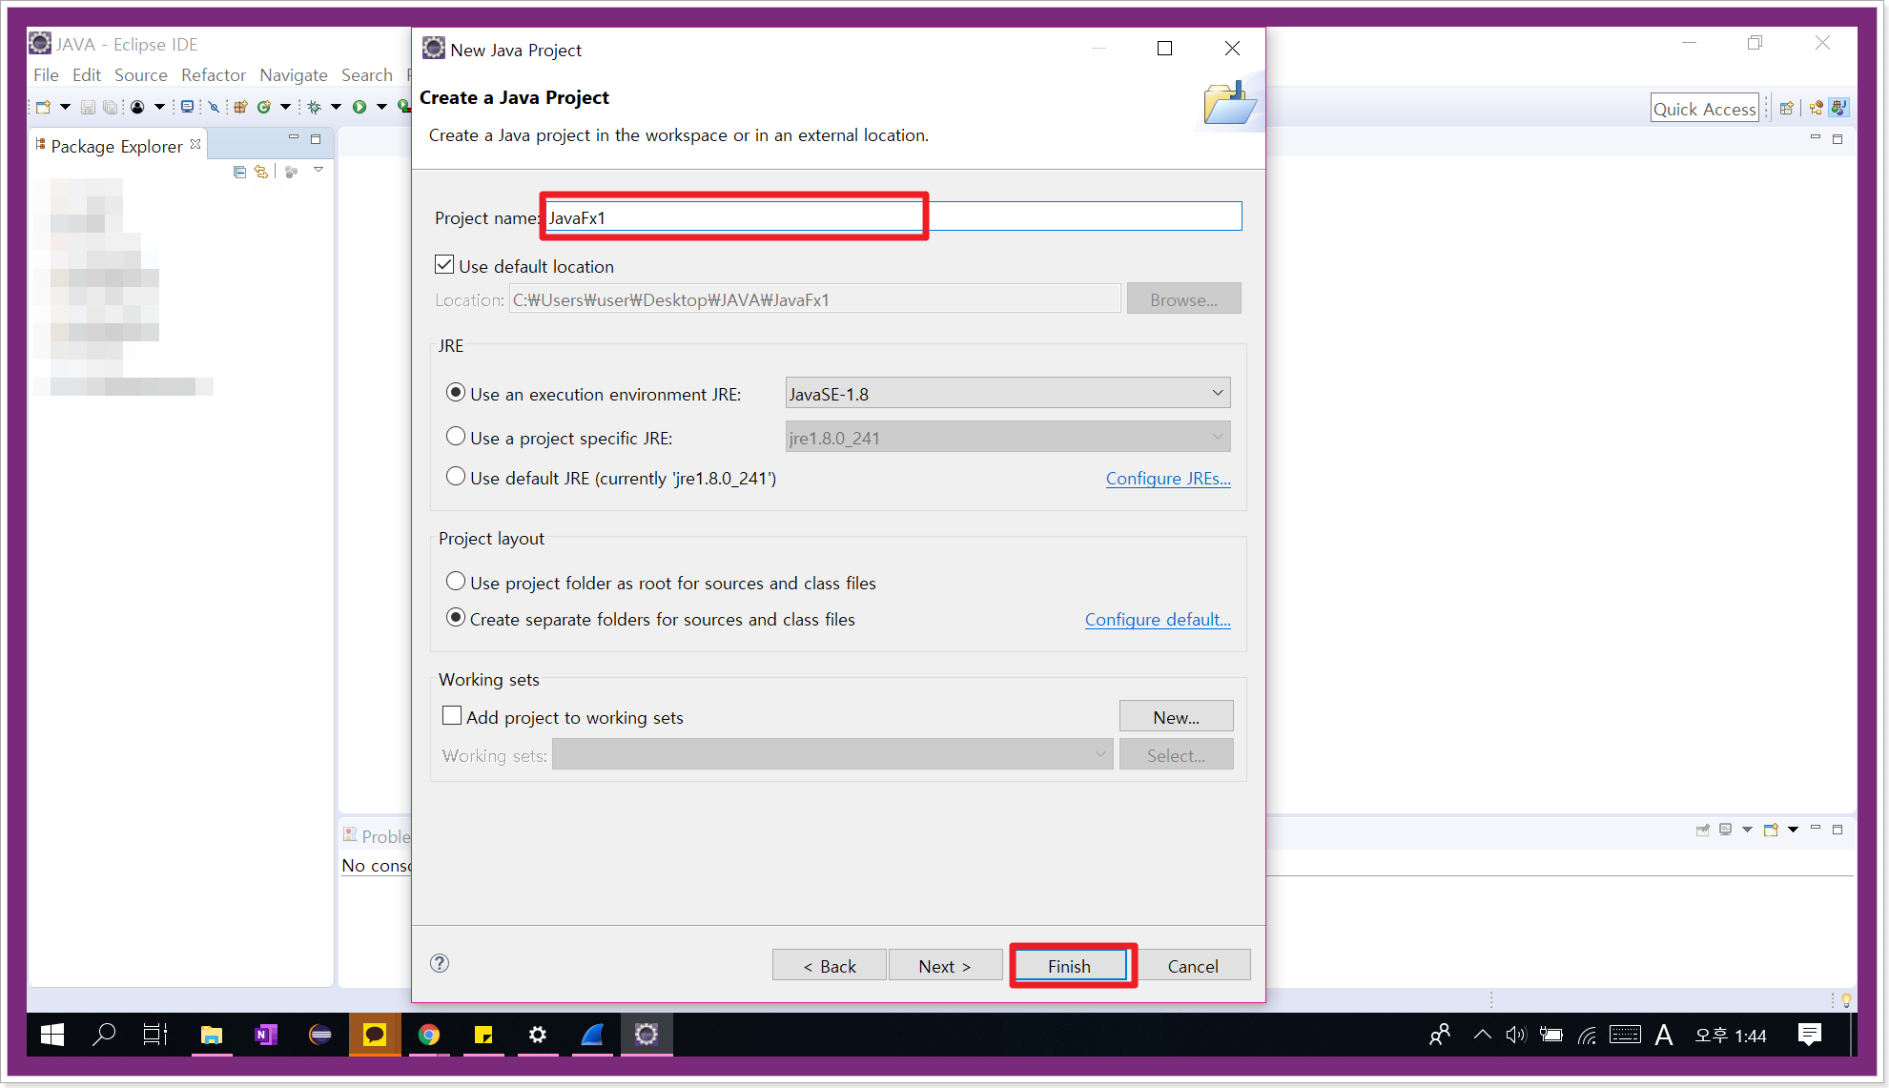
Task: Click the Pin Console icon
Action: (x=1703, y=830)
